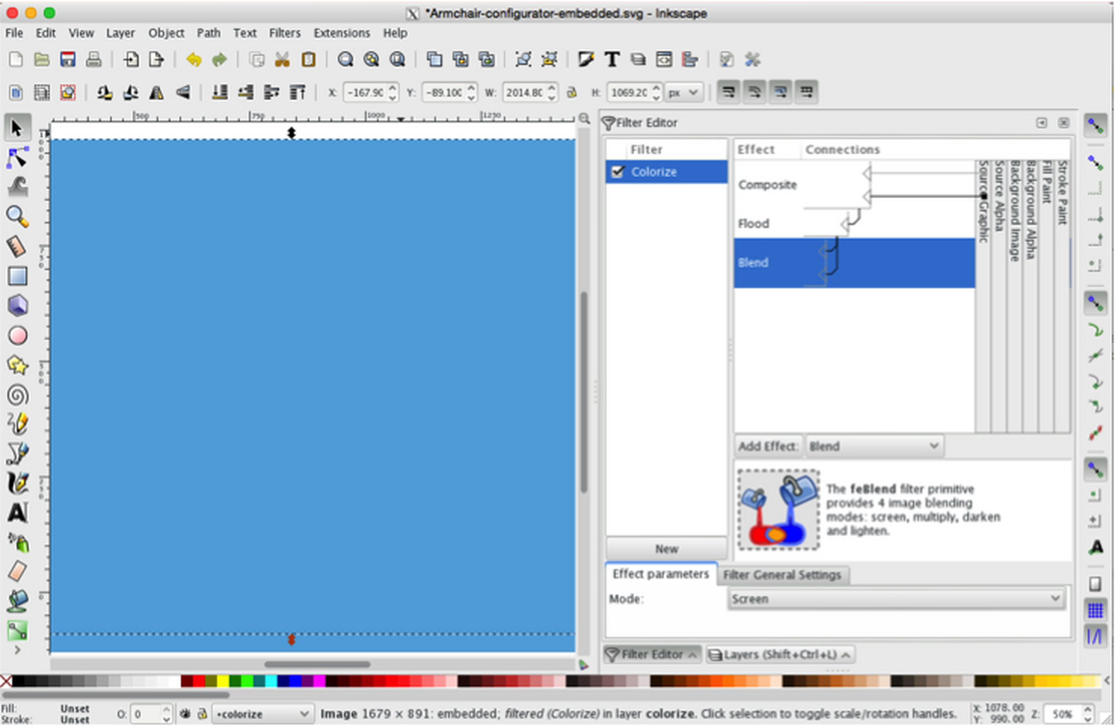Viewport: 1115px width, 726px height.
Task: Toggle scale stroke width option
Action: pos(729,92)
